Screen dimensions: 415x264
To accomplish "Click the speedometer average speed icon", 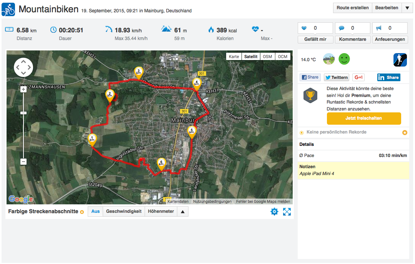I will (108, 29).
